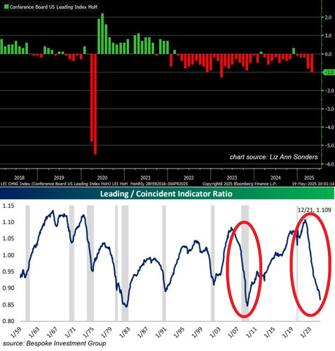Viewport: 335px width, 351px height.
Task: Click the "1.05" y-axis label on ratio chart
Action: pyautogui.click(x=8, y=239)
